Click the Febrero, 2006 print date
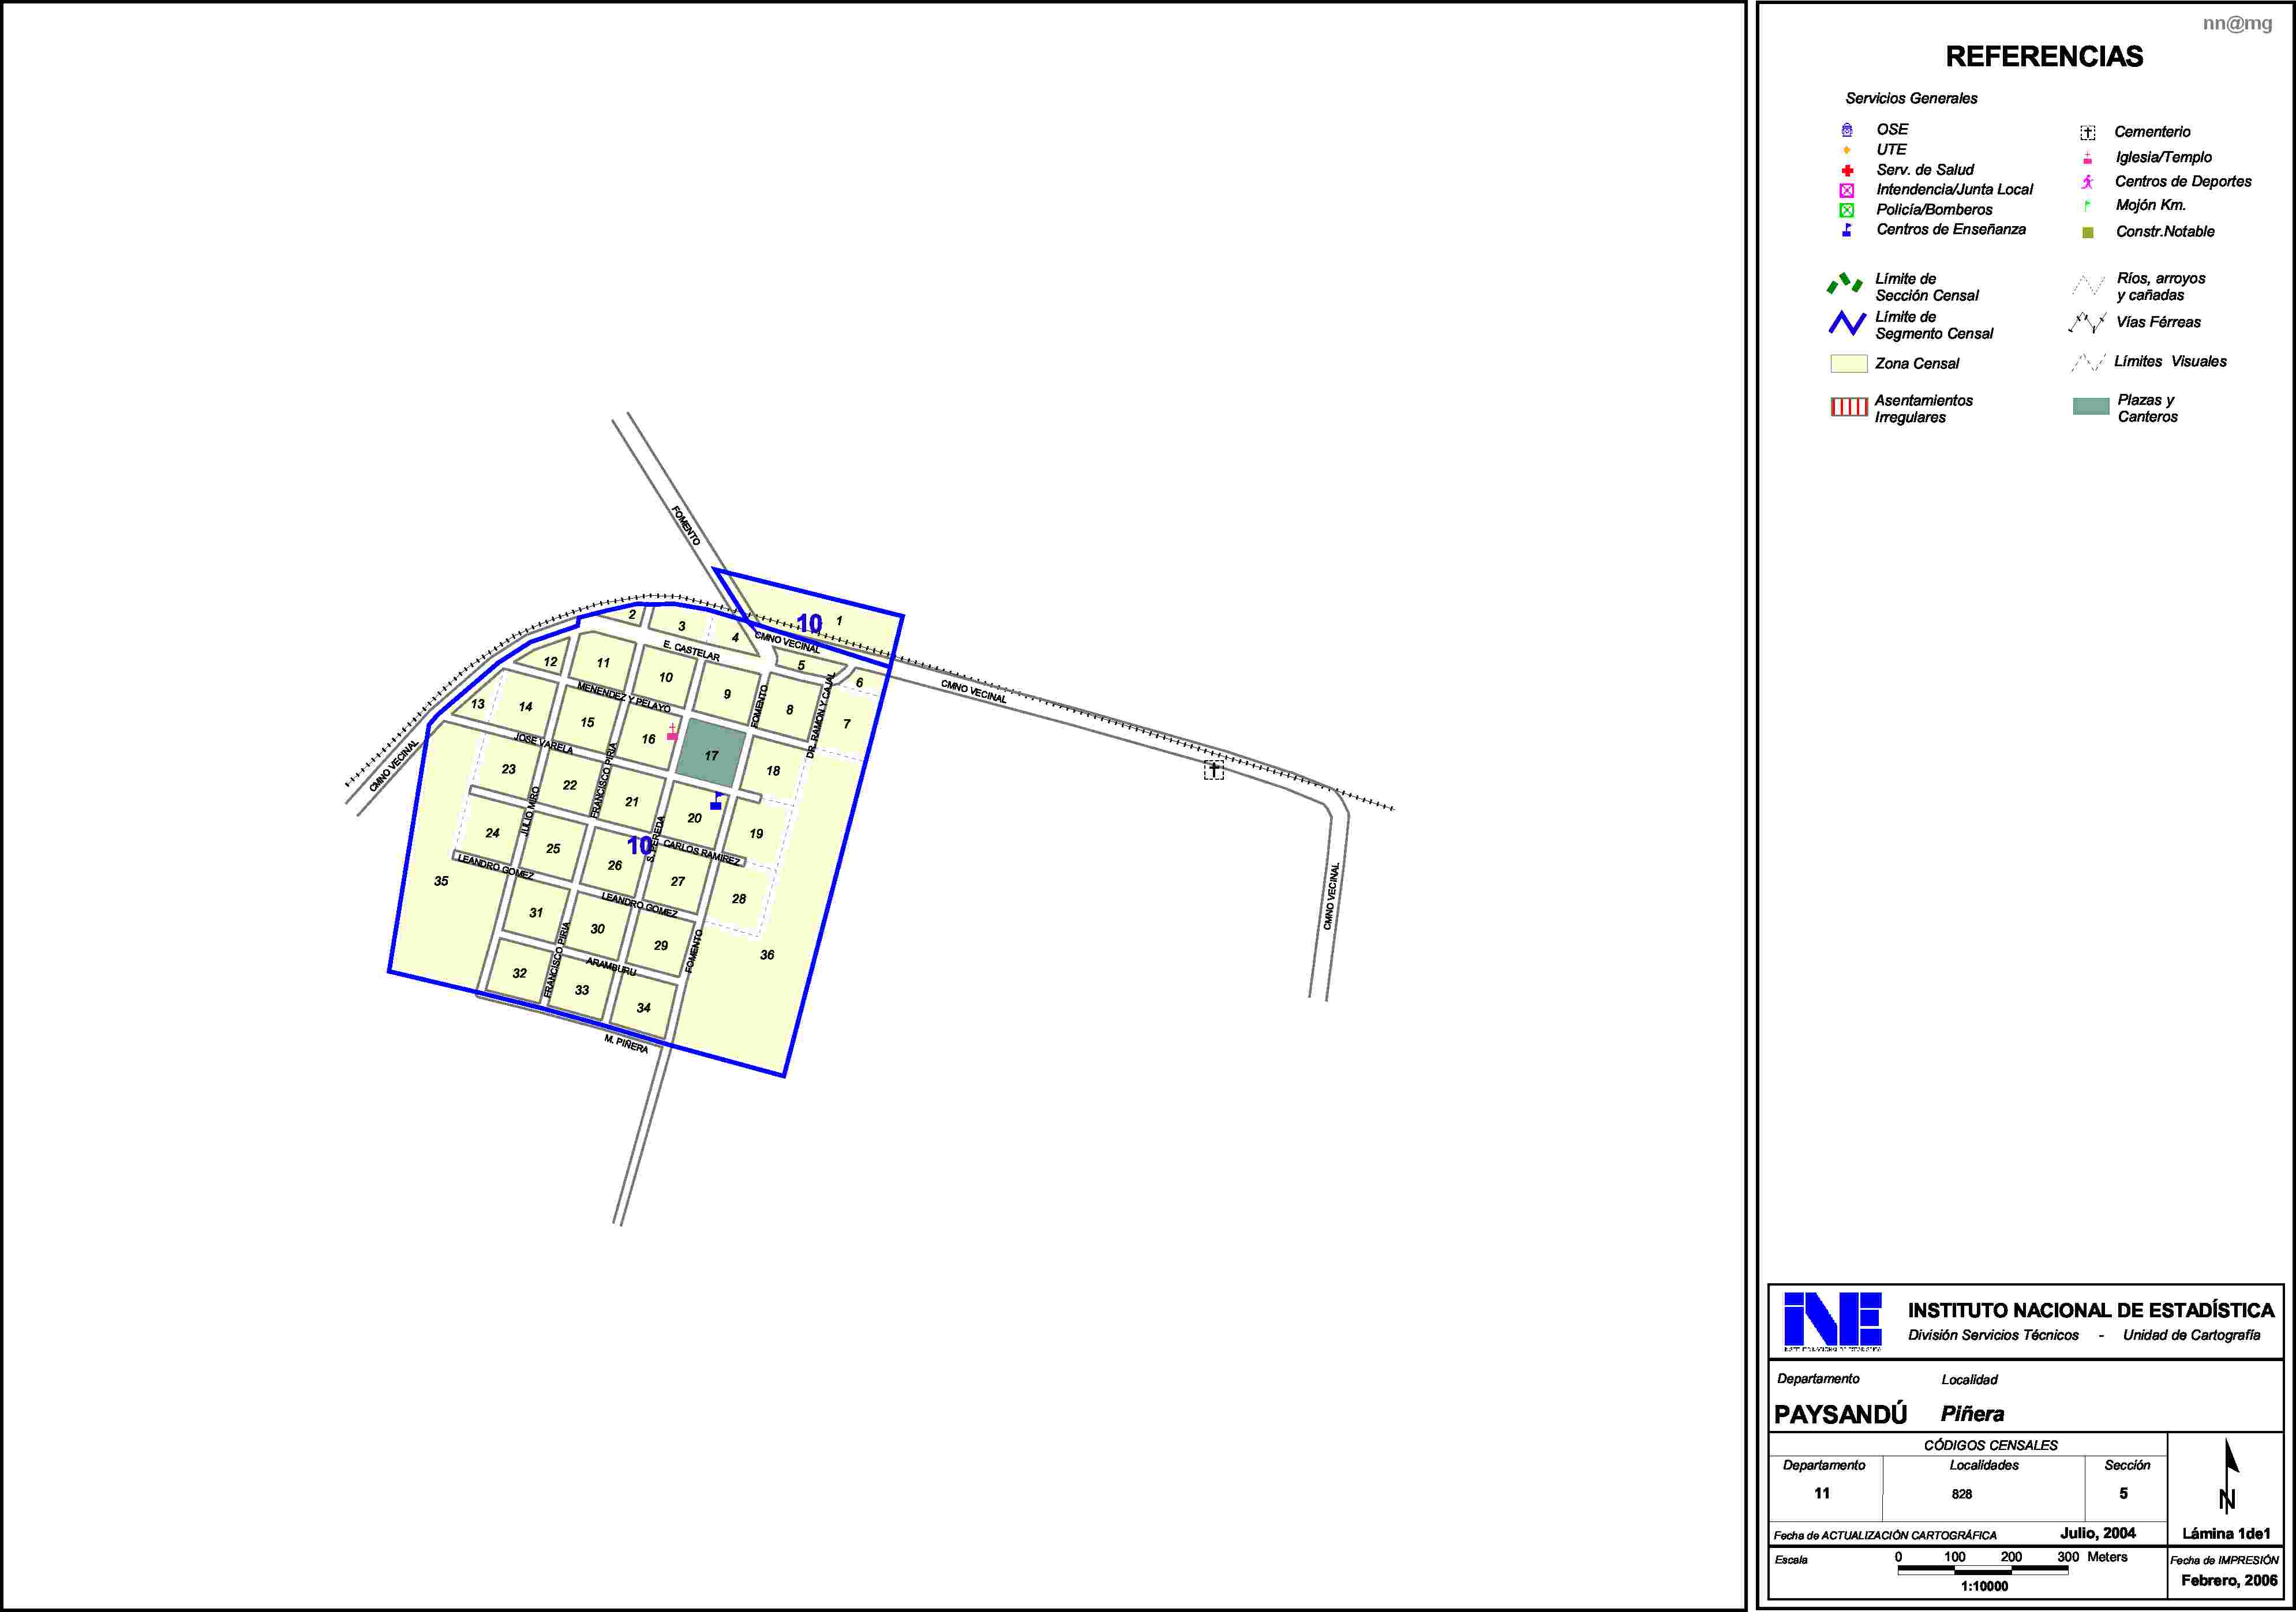The width and height of the screenshot is (2296, 1612). [x=2229, y=1581]
